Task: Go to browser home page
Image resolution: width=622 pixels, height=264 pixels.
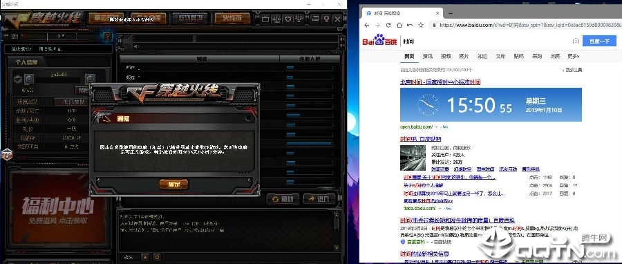Action: (399, 25)
